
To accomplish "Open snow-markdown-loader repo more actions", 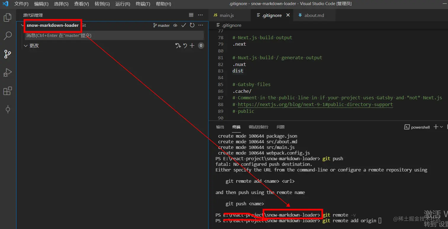I will coord(201,25).
